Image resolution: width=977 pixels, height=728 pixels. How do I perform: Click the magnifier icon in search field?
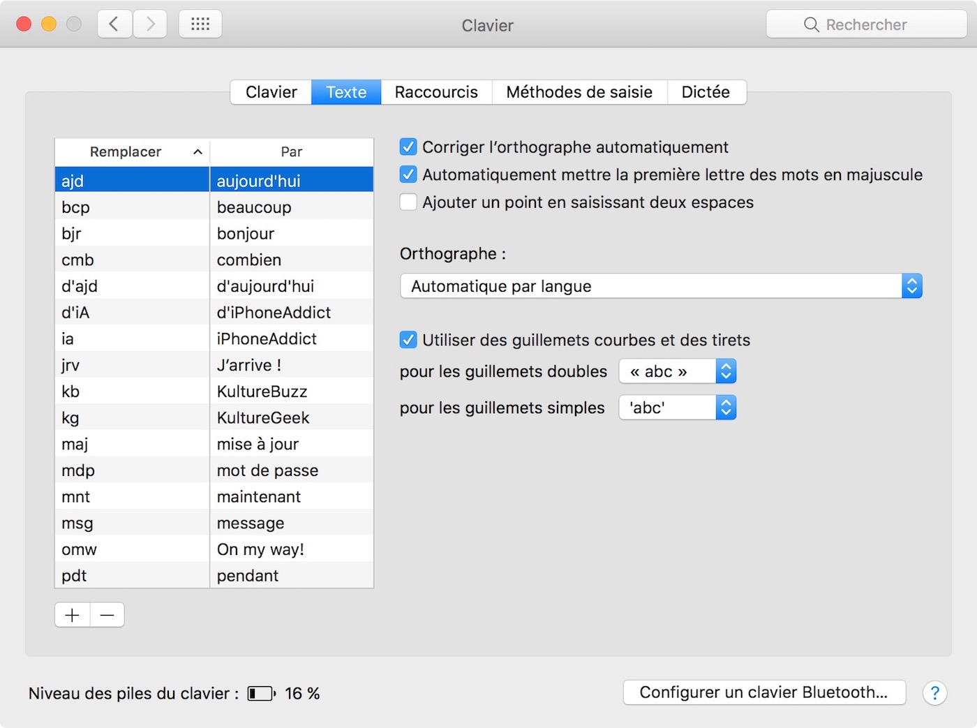(x=811, y=25)
